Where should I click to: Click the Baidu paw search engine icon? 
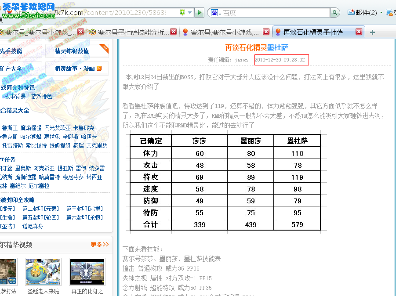click(x=214, y=13)
